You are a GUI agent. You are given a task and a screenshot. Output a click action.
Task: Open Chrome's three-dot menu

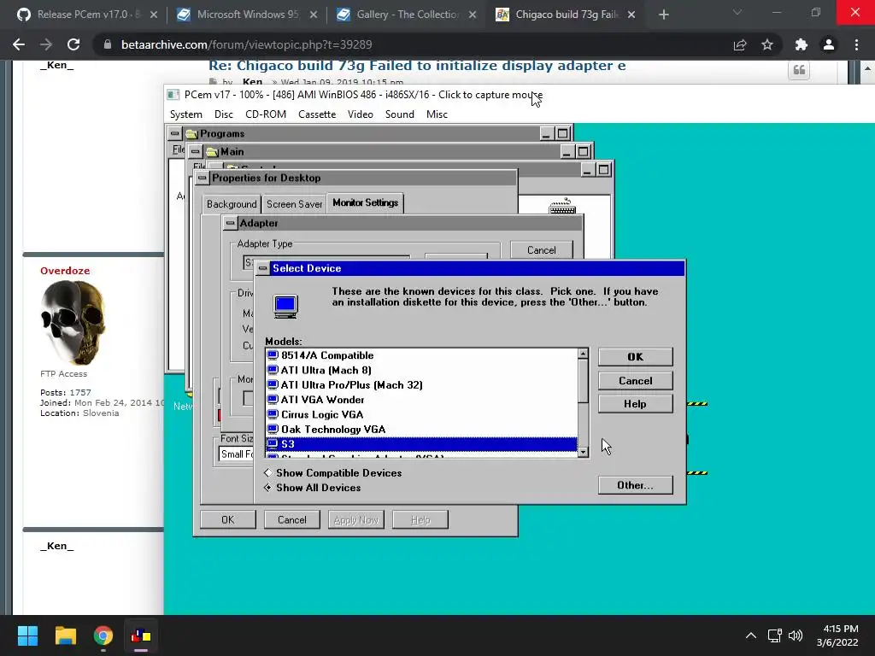click(856, 44)
